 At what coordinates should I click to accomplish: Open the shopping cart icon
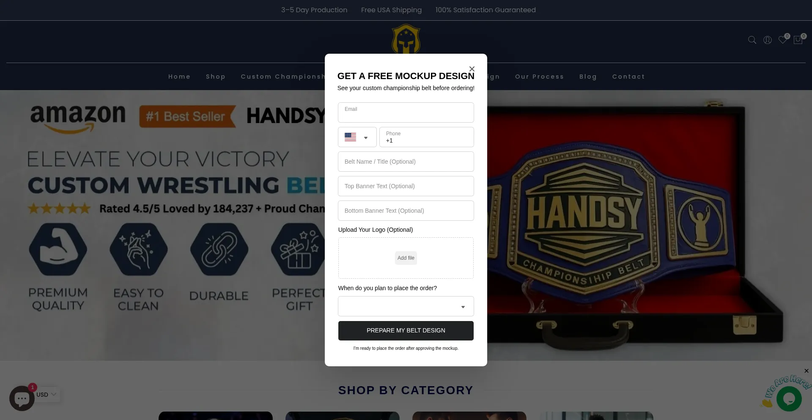[798, 40]
